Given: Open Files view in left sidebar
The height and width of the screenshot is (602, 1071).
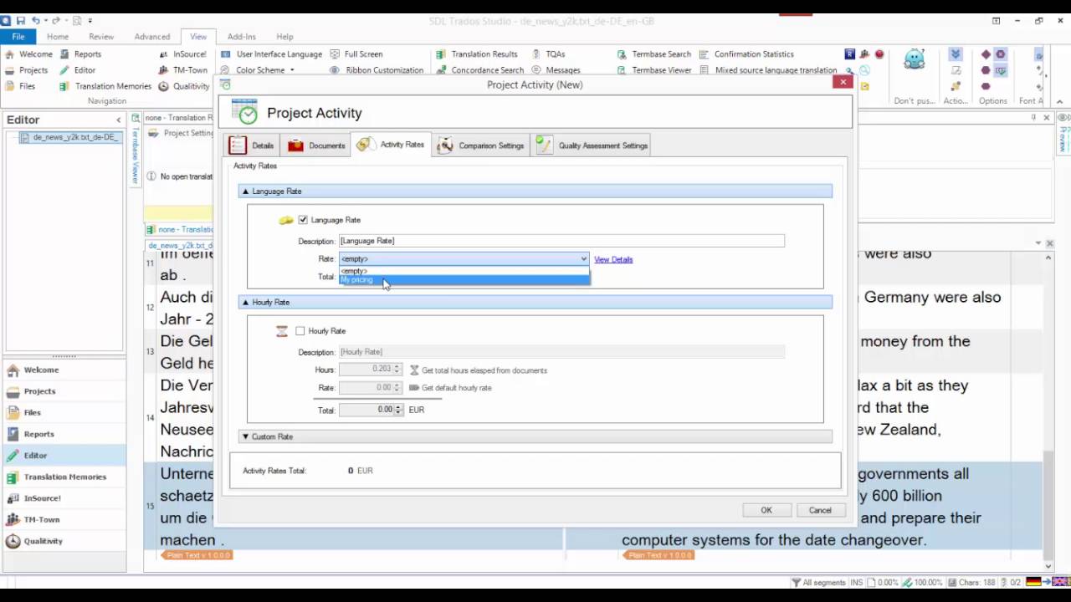Looking at the screenshot, I should click(63, 412).
